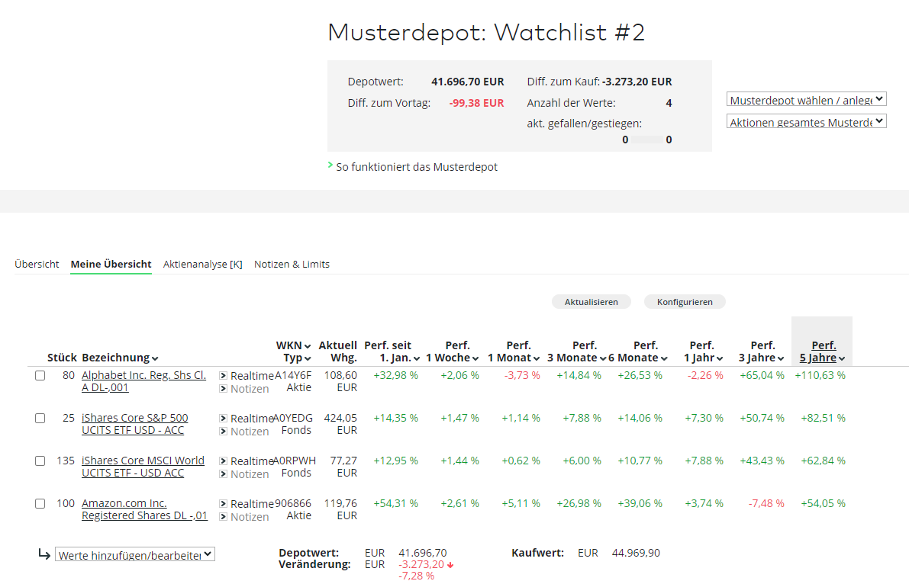Click Amazon 3-year performance -7,48 %
The height and width of the screenshot is (581, 909).
point(766,503)
